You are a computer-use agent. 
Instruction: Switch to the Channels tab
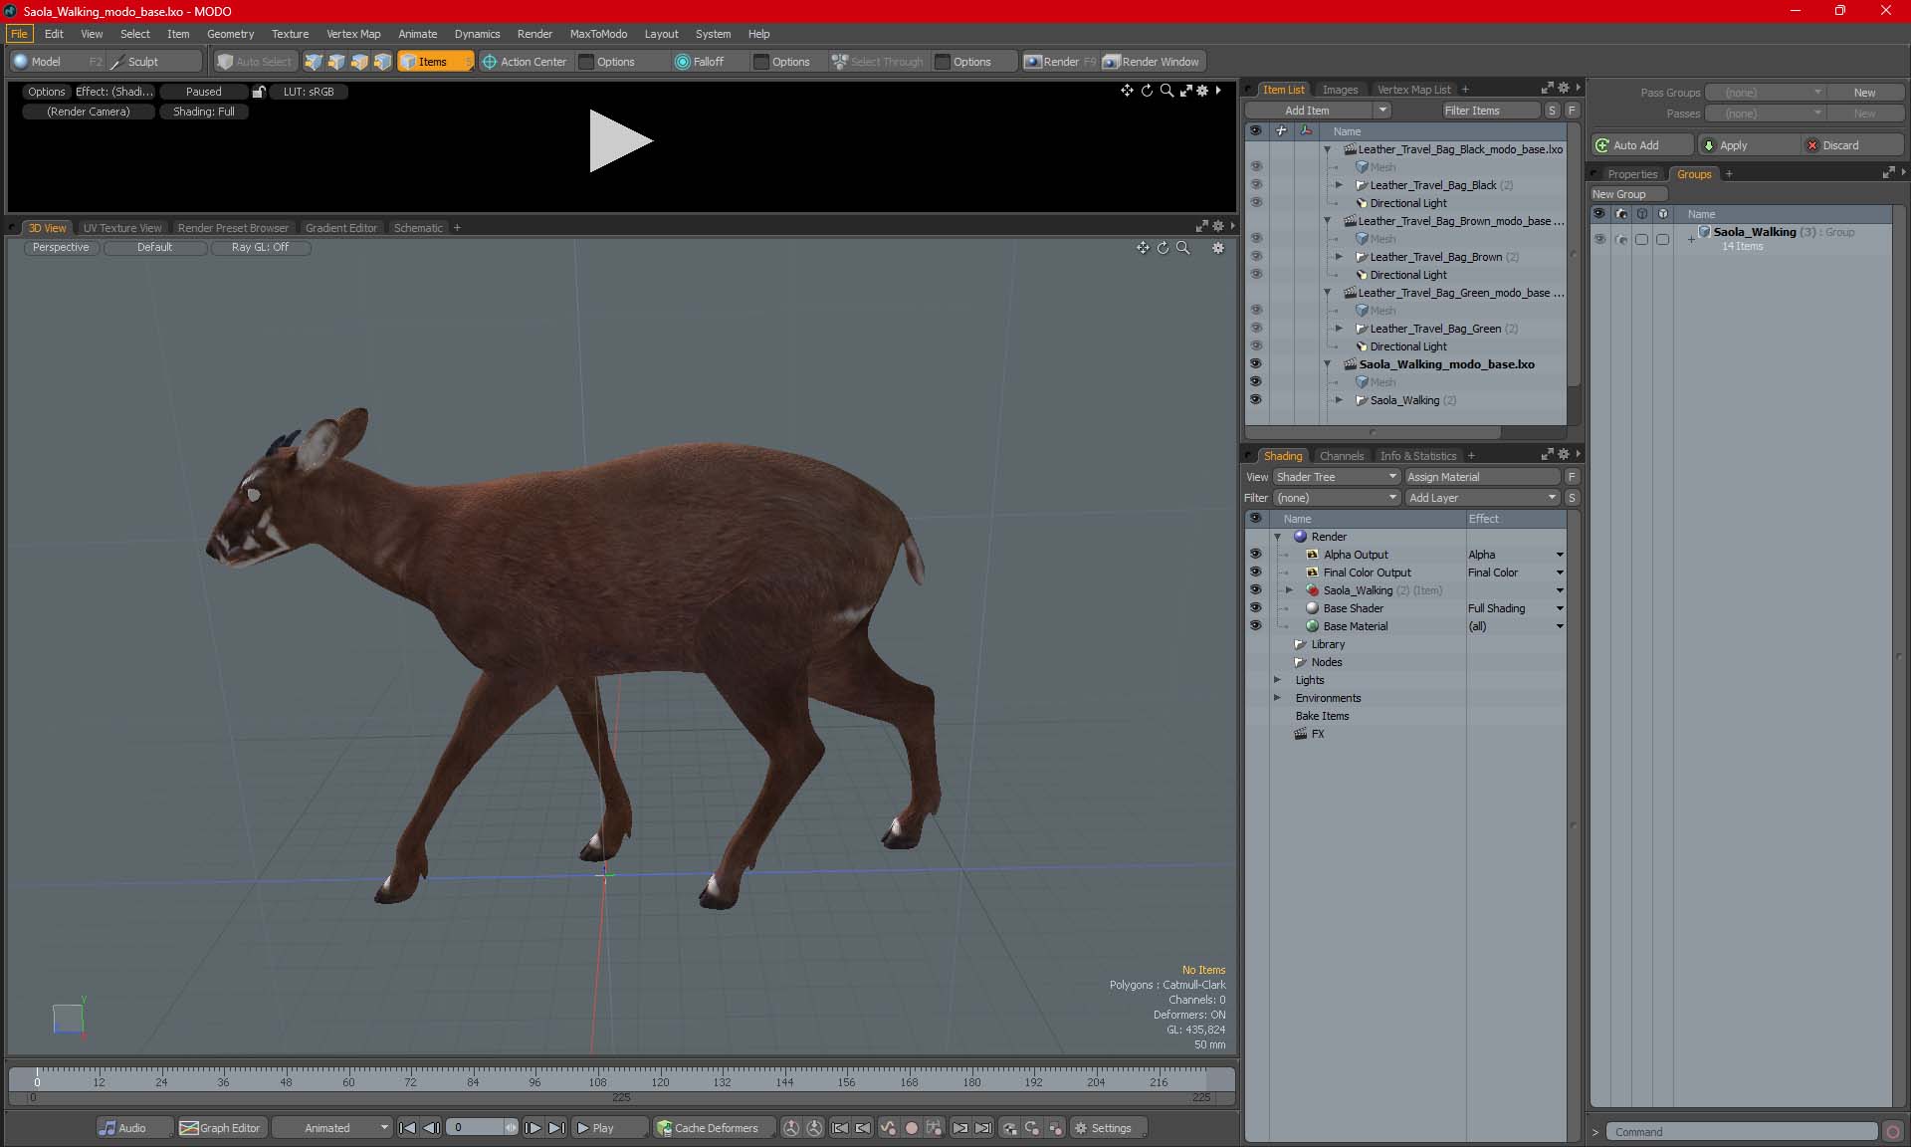click(1341, 456)
